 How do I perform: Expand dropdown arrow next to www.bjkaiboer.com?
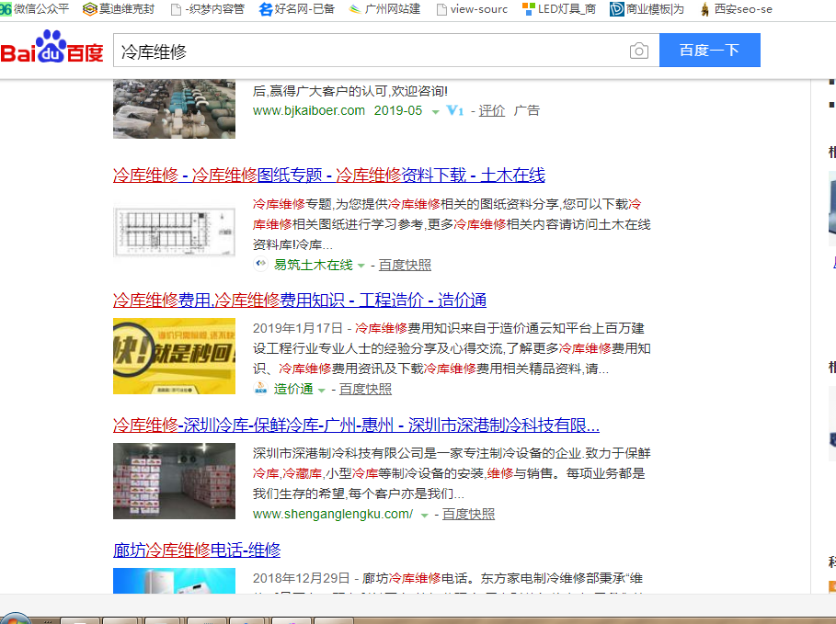(x=435, y=111)
